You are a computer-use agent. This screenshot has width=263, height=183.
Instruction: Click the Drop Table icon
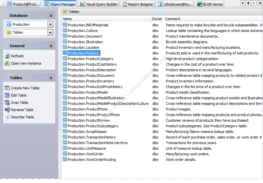(x=7, y=103)
